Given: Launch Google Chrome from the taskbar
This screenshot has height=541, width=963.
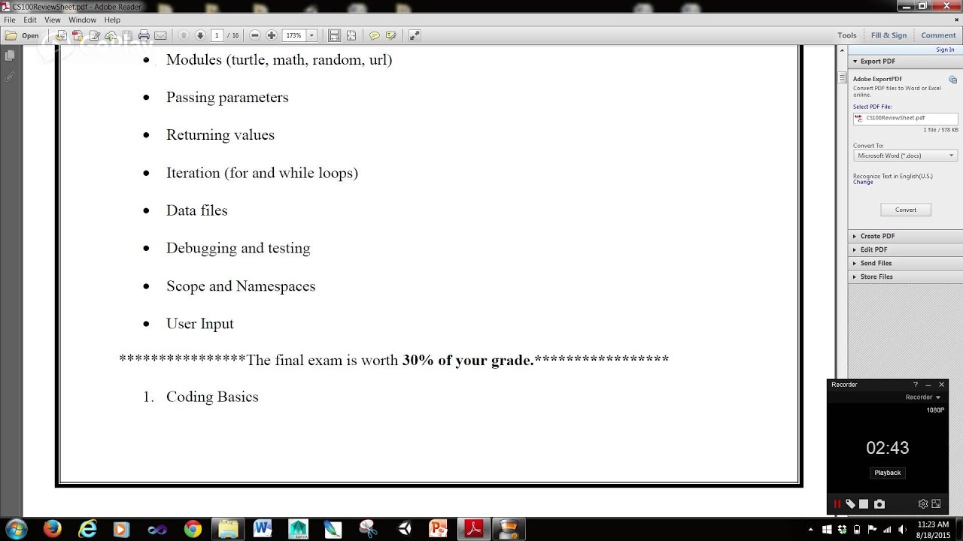Looking at the screenshot, I should tap(193, 529).
